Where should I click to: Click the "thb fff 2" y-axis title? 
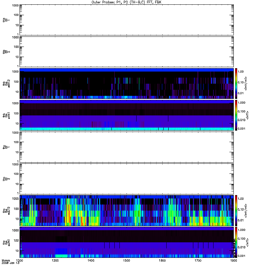(x=6, y=52)
